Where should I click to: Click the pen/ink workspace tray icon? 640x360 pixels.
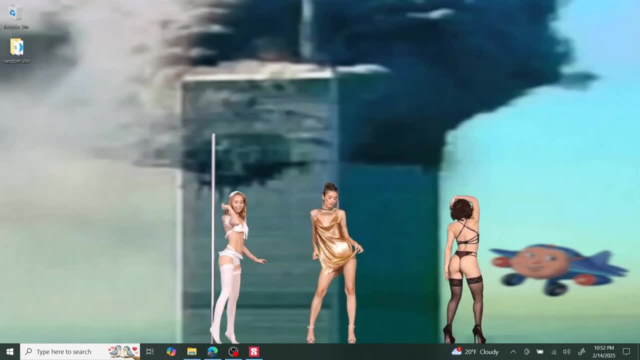(x=581, y=351)
